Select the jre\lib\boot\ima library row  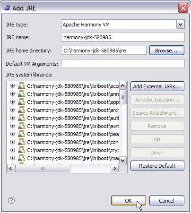[x=73, y=158]
